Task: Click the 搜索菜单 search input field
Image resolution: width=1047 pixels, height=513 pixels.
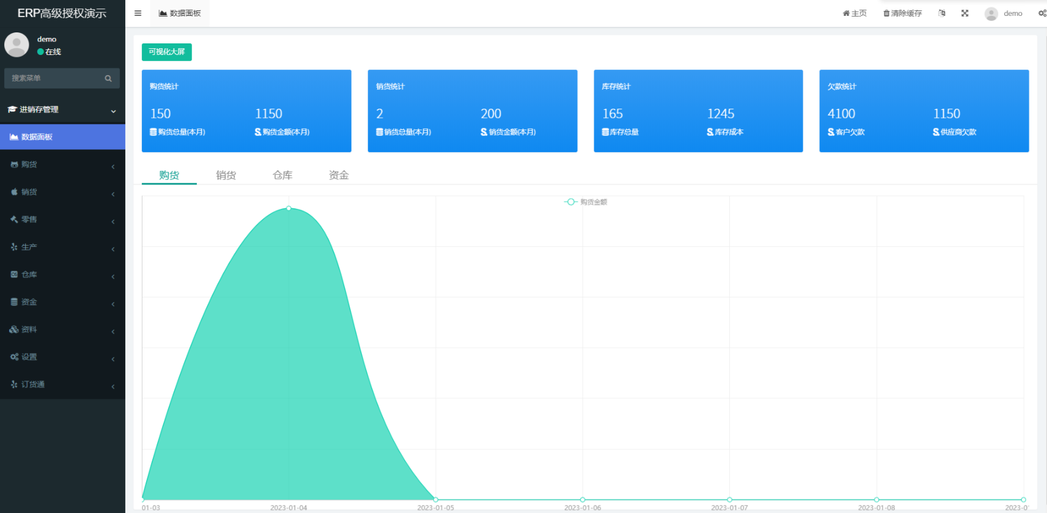Action: 54,78
